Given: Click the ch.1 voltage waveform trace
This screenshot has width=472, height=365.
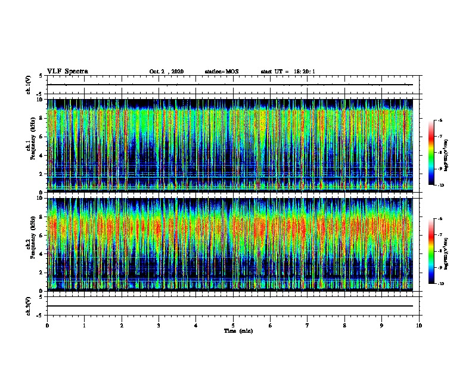Looking at the screenshot, I should pyautogui.click(x=230, y=85).
